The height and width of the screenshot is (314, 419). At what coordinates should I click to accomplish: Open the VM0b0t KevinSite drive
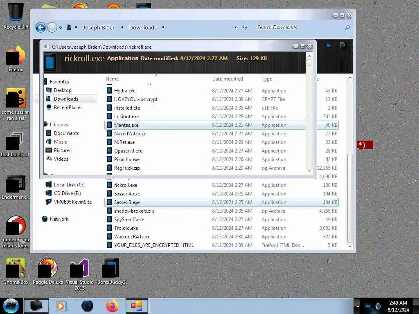(x=73, y=202)
